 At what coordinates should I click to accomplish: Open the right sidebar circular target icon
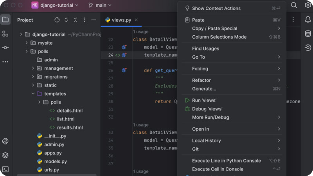[308, 48]
